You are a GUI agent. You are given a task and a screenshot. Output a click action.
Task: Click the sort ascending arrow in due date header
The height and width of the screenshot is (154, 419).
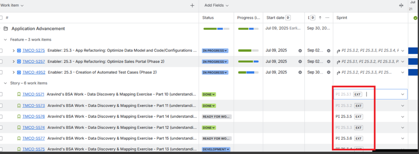click(320, 18)
